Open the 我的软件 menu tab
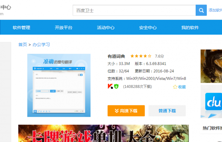 coord(190,27)
